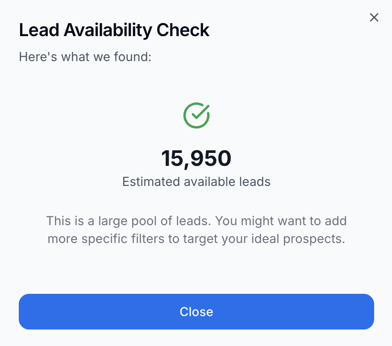Screen dimensions: 392x346
Task: Click the Here's what we found subtitle
Action: (85, 57)
